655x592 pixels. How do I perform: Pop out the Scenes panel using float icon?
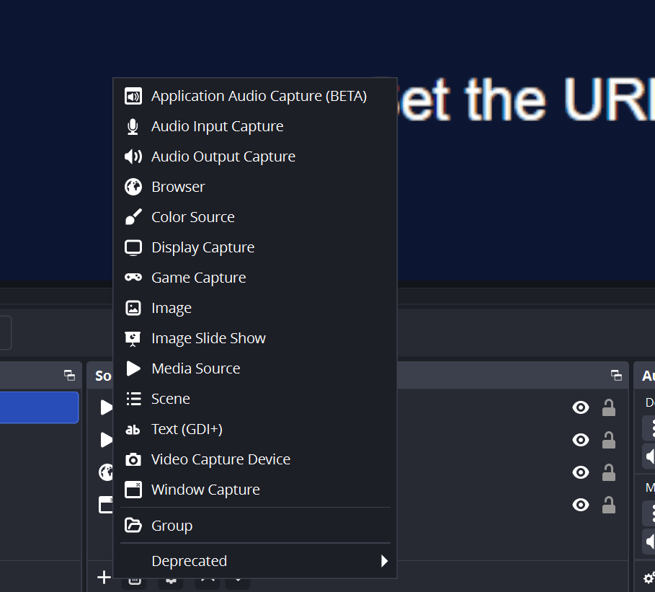[69, 375]
